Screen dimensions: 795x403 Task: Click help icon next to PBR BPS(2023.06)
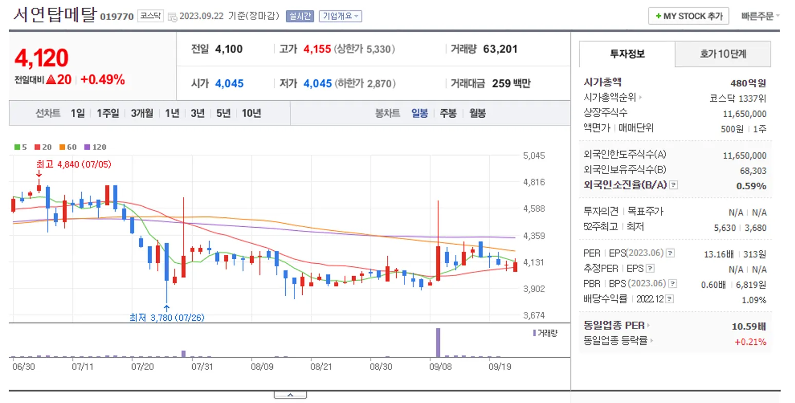coord(673,284)
